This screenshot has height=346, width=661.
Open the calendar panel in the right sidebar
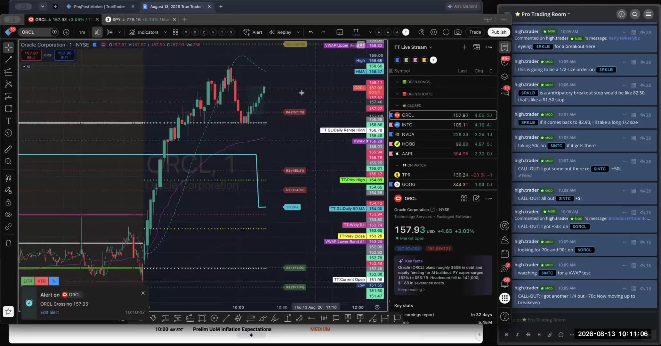505,254
